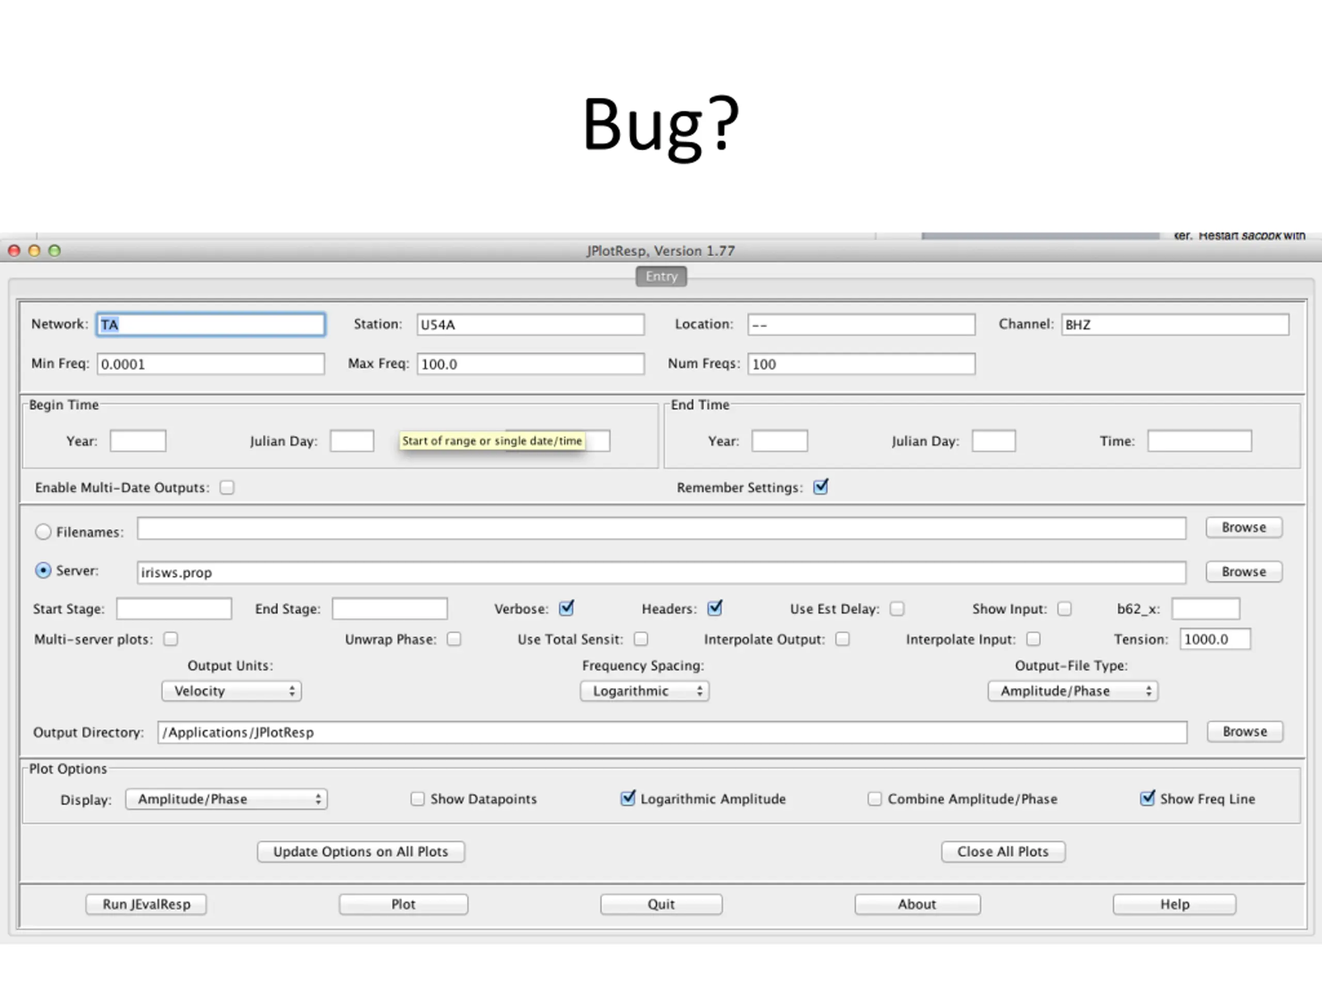Toggle the Verbose checkbox
The image size is (1322, 992).
coord(566,609)
